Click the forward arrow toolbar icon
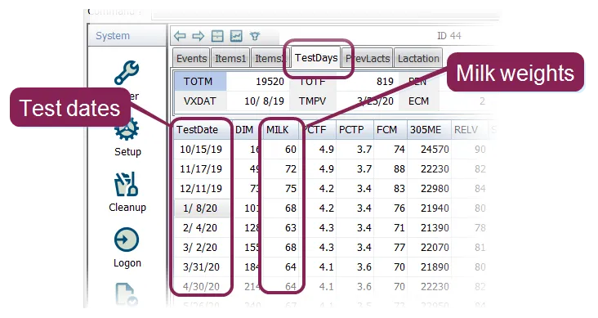The image size is (598, 318). 198,36
